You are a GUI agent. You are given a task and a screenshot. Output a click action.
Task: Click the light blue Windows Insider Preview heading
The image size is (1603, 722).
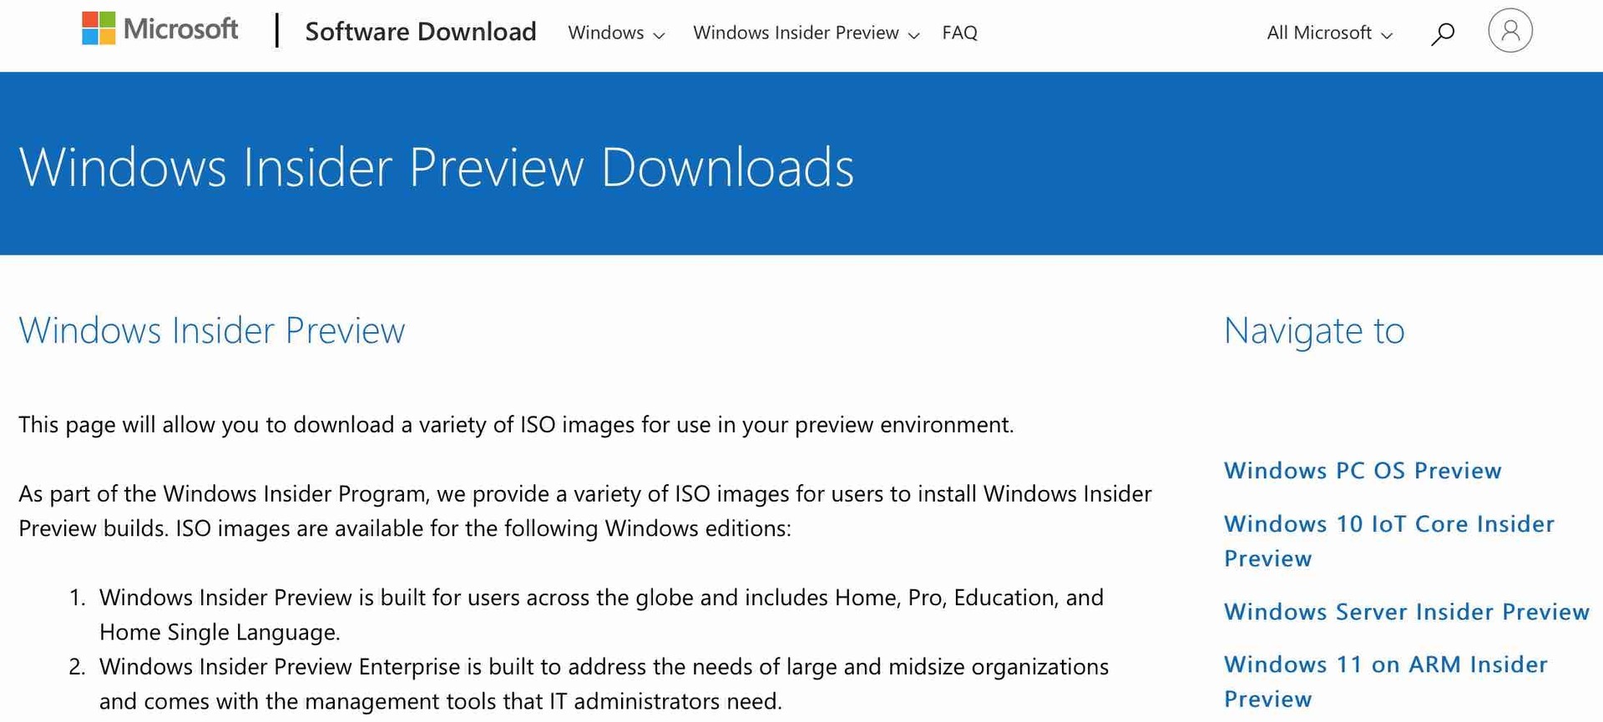(211, 331)
